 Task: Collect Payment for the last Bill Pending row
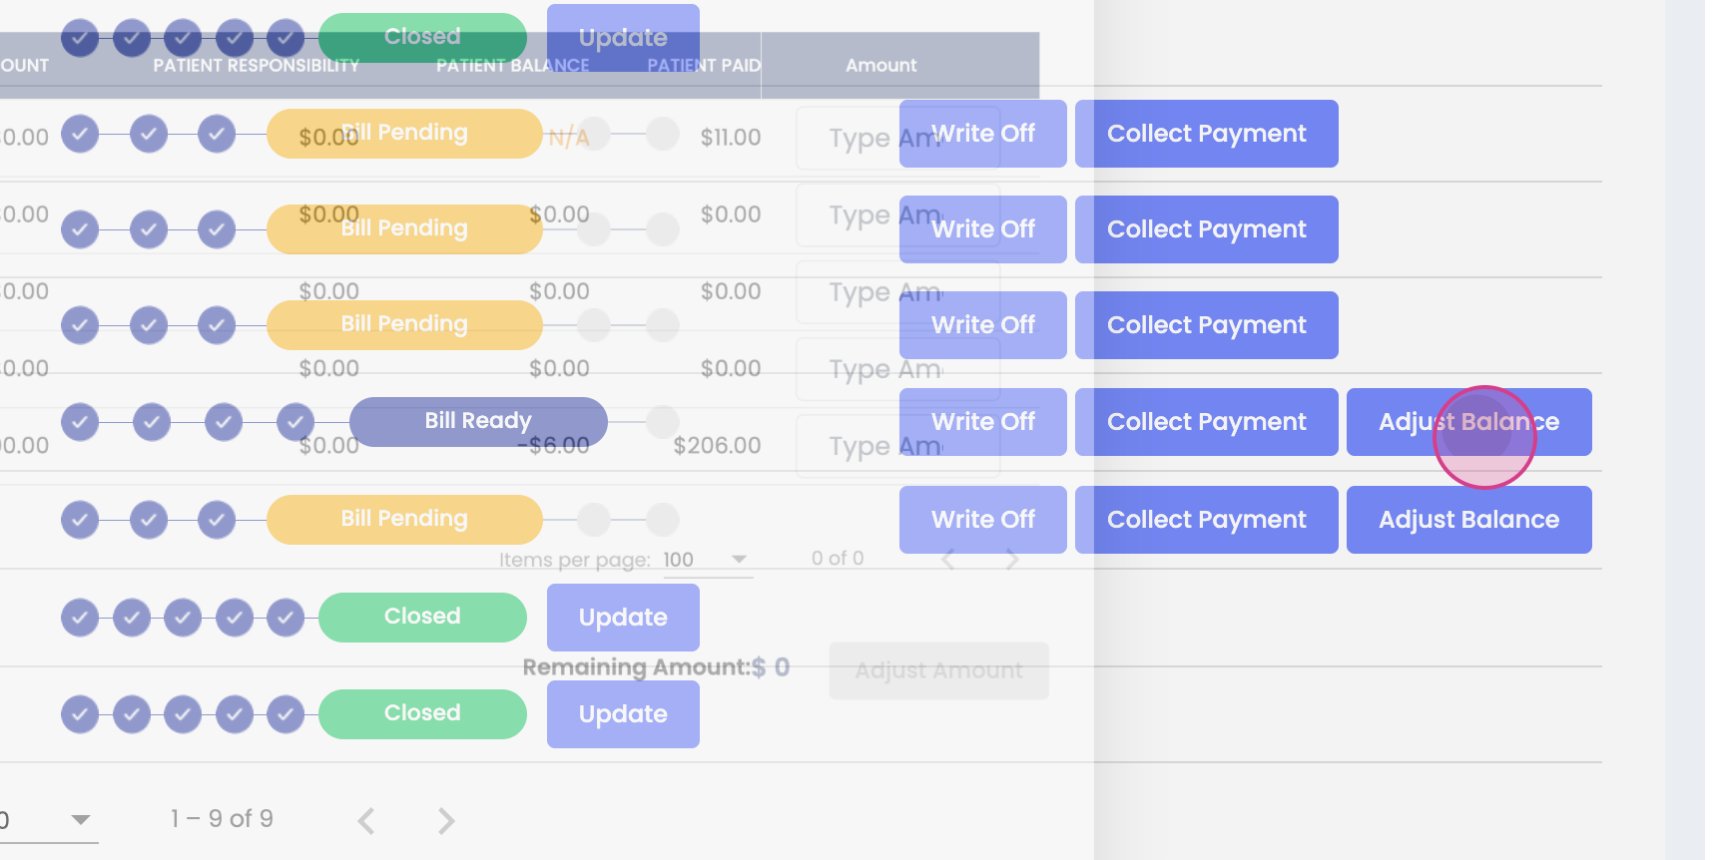tap(1206, 520)
